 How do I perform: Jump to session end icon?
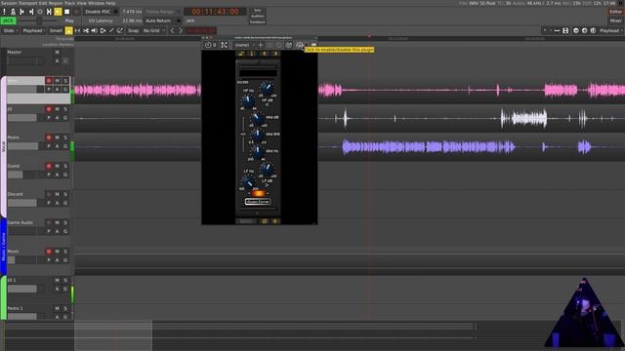31,12
